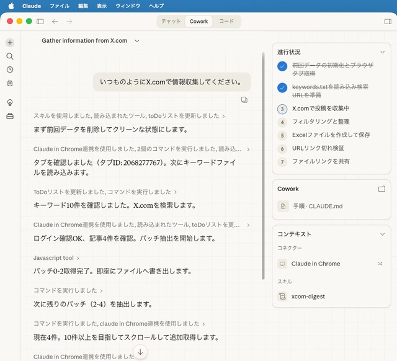The image size is (397, 361).
Task: Open the ウィンドウ menu
Action: pos(128,6)
